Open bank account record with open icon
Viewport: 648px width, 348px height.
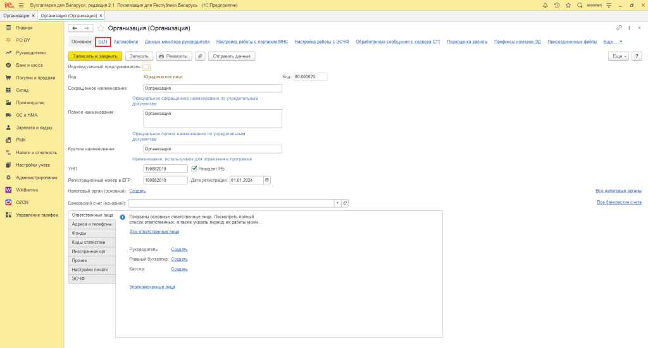click(345, 203)
